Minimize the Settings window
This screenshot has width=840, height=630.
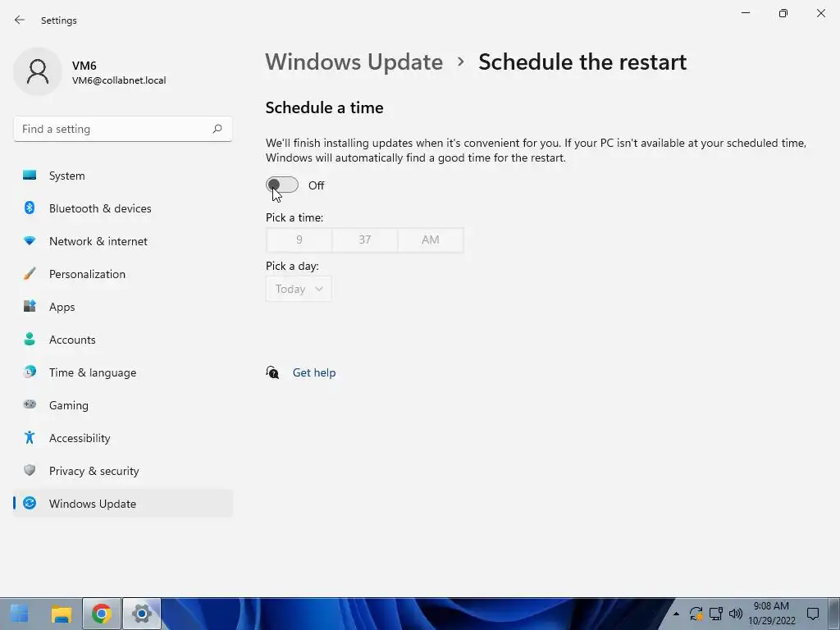pos(746,13)
